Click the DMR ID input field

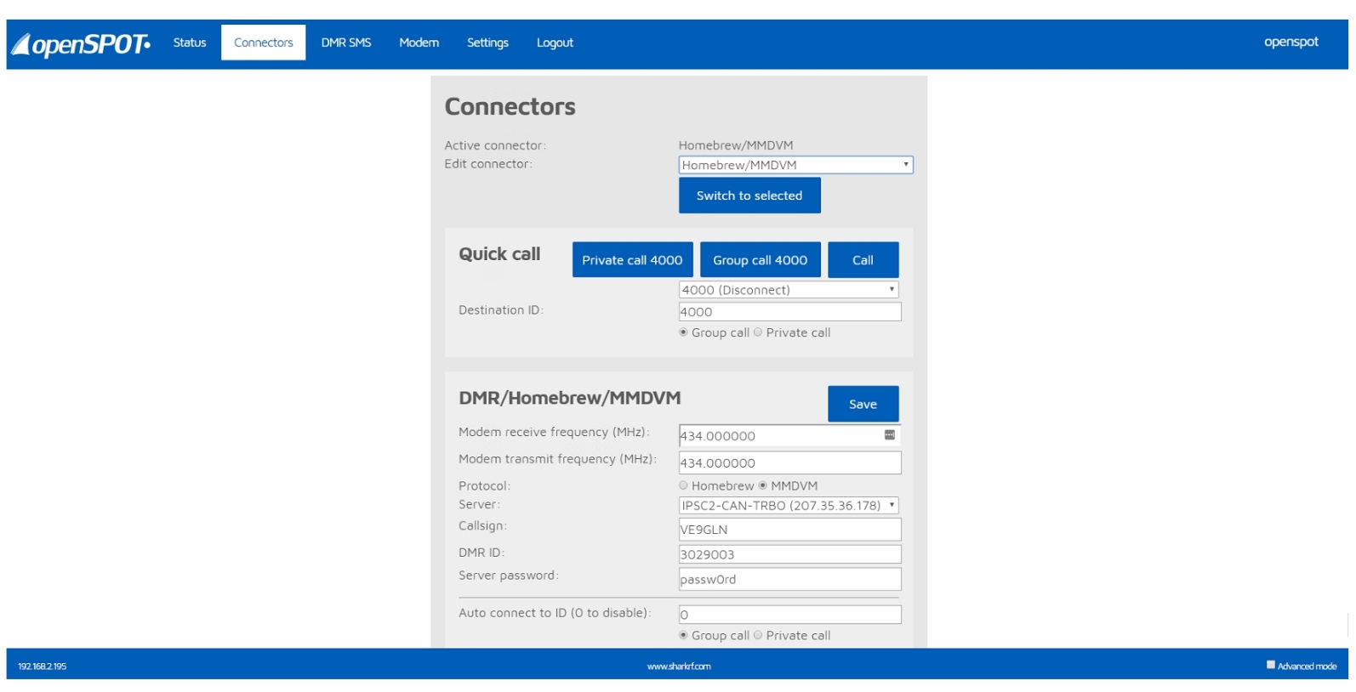tap(789, 554)
